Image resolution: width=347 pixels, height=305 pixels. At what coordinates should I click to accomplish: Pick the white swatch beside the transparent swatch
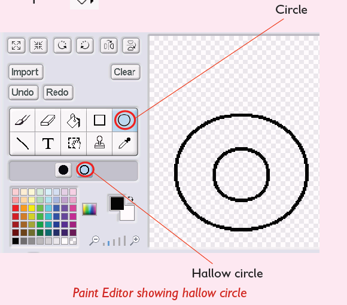[x=65, y=241]
